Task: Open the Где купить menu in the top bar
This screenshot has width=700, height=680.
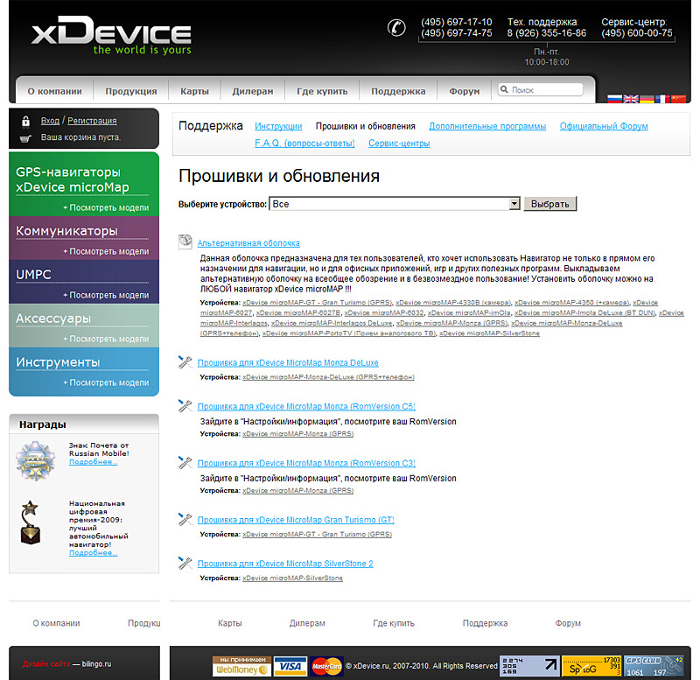Action: pos(322,91)
